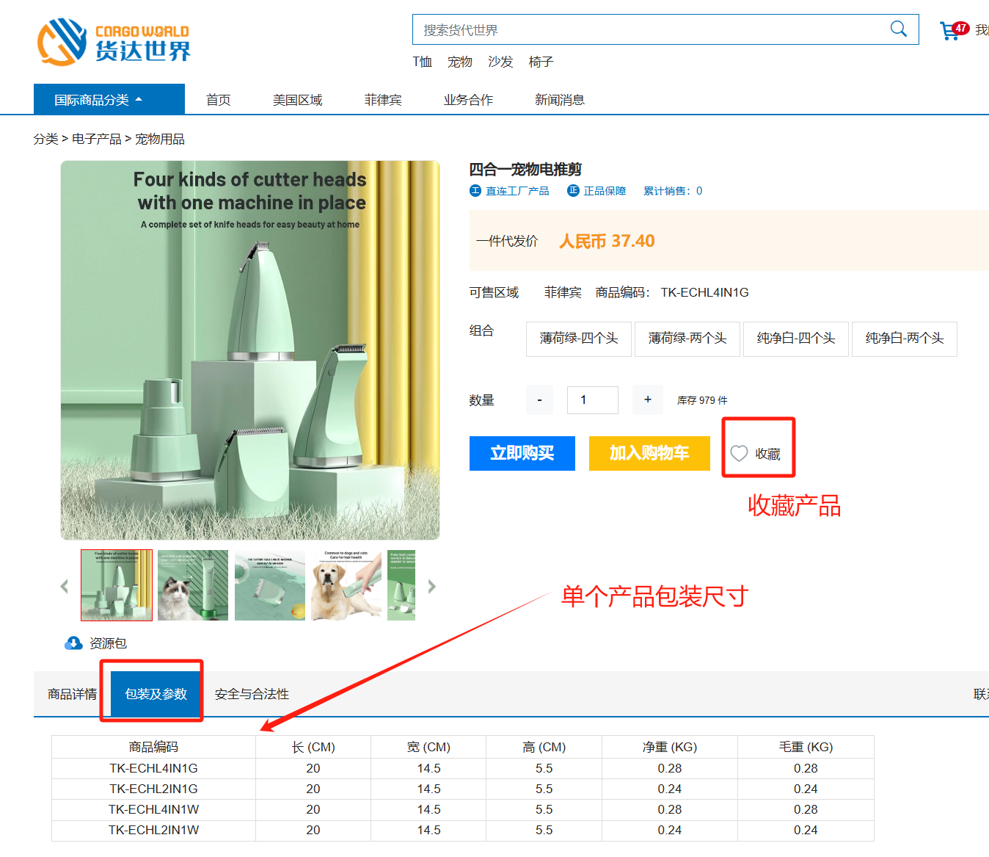Select the cutter head closeup thumbnail

270,585
